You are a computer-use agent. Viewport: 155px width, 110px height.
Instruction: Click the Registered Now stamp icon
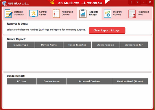coord(132,14)
